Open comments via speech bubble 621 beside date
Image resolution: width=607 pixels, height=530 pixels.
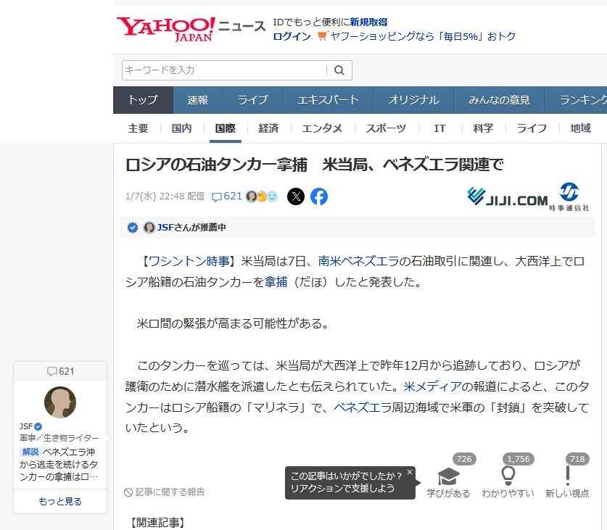click(226, 196)
